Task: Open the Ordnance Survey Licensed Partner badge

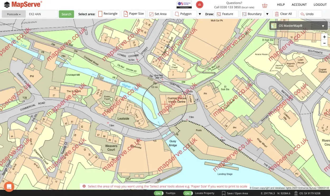Action: 184,4
